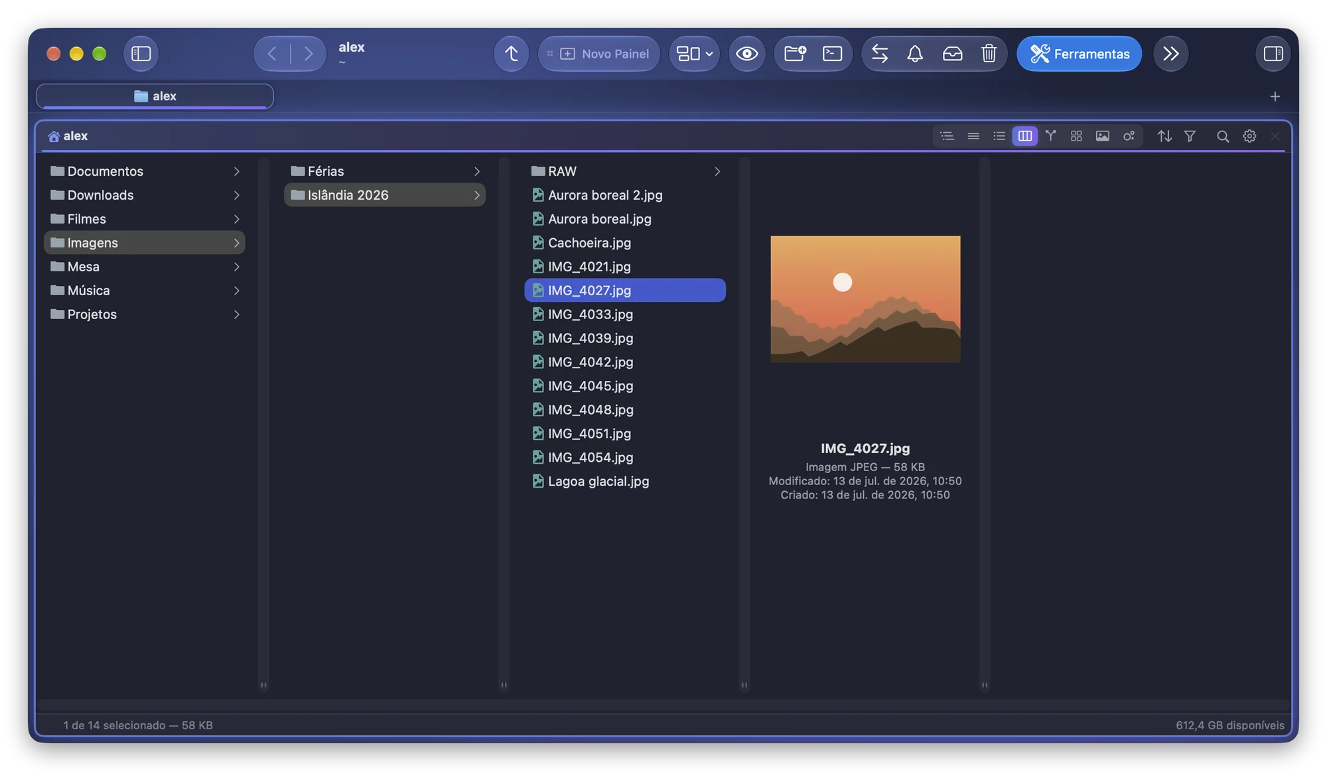The width and height of the screenshot is (1327, 771).
Task: Expand the Downloads folder chevron
Action: [236, 195]
